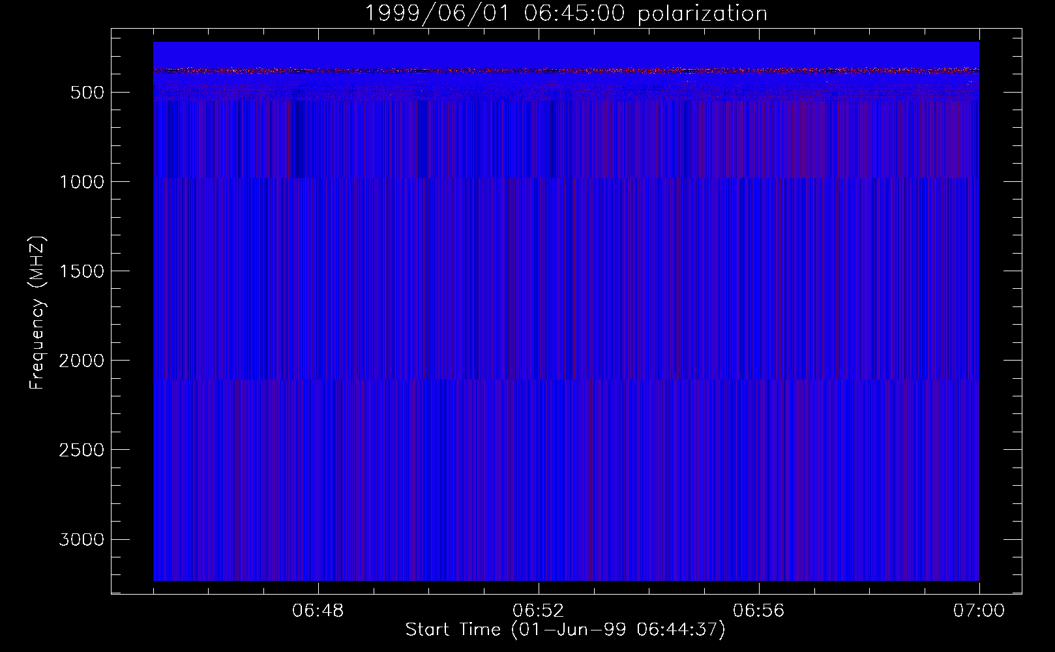Click the red noisy band near 400 MHz
The image size is (1055, 652).
click(566, 70)
